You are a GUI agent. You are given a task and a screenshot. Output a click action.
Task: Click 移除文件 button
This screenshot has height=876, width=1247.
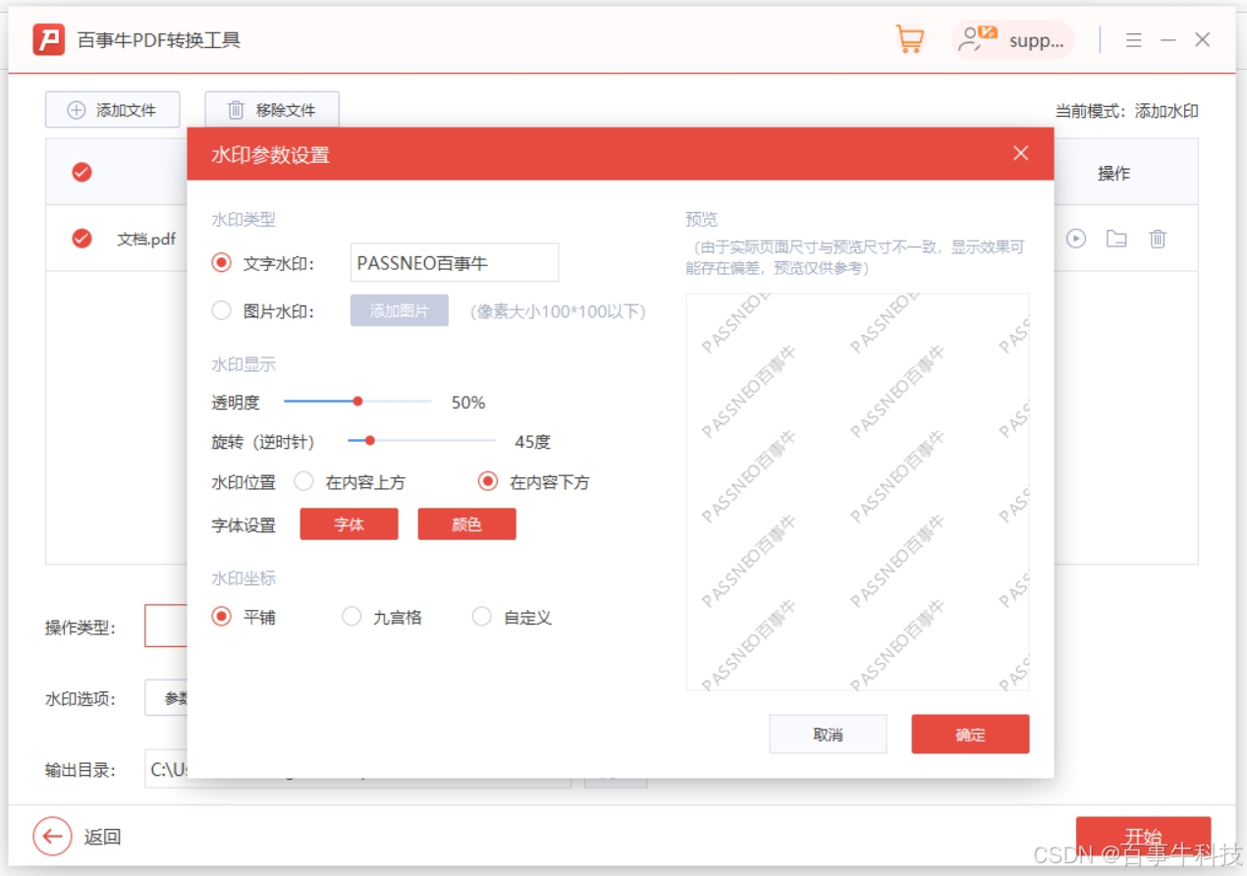(x=272, y=110)
